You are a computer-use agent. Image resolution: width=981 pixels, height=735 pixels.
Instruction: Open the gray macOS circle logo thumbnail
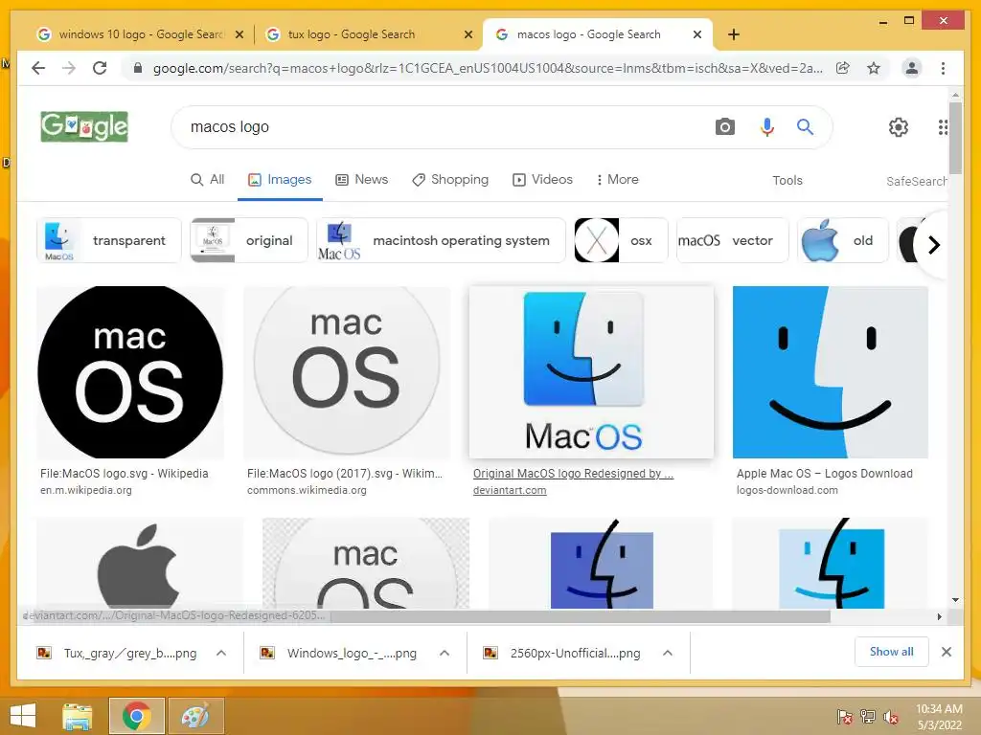[x=347, y=372]
